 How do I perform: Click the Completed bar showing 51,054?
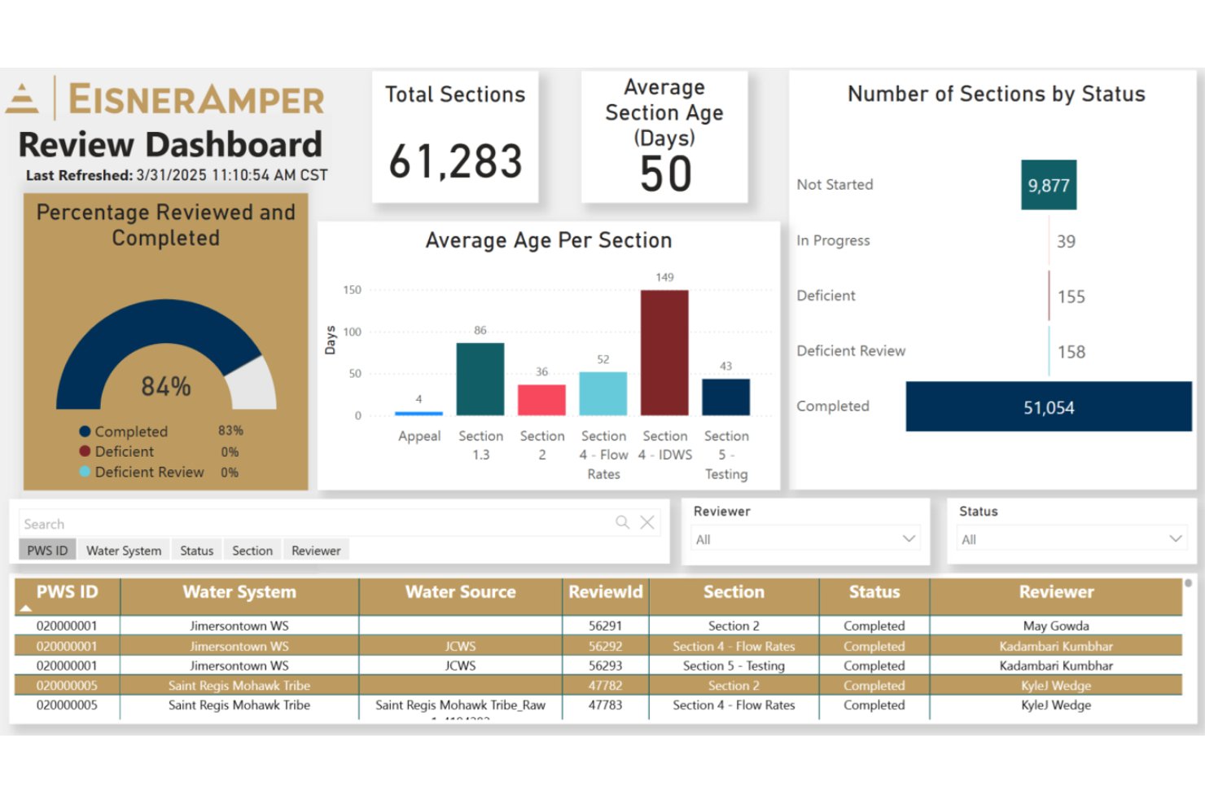(x=1049, y=406)
